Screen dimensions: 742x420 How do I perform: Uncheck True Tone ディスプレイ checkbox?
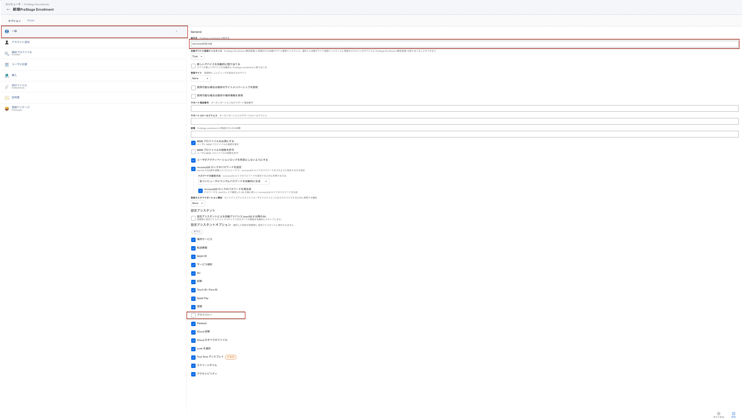(x=193, y=357)
